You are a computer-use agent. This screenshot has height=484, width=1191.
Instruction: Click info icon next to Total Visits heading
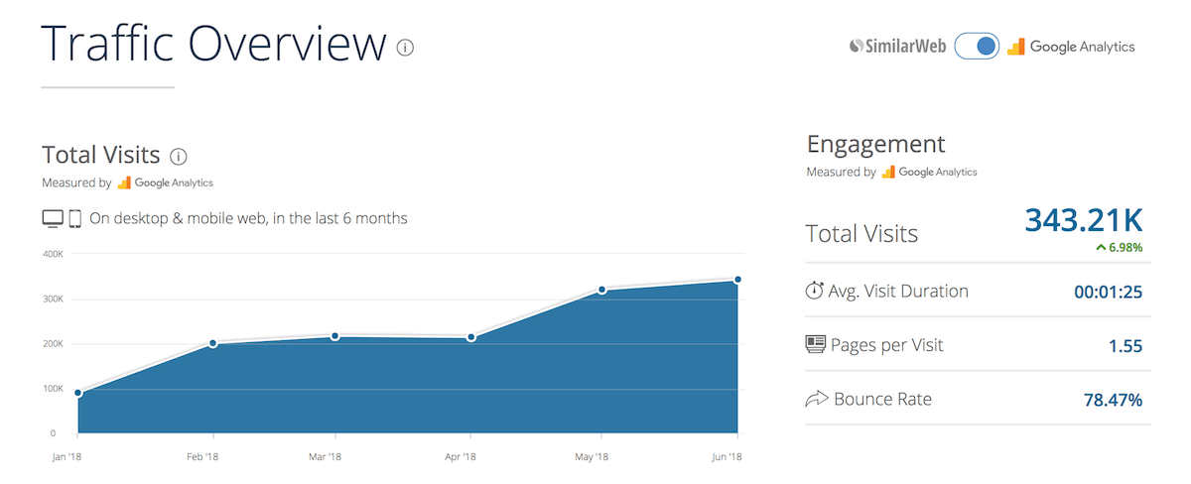[x=179, y=156]
